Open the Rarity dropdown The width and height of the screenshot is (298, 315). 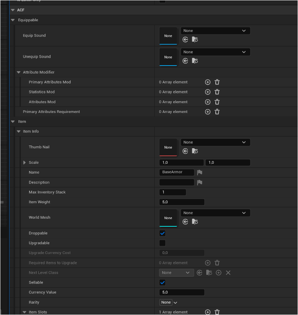(x=168, y=302)
